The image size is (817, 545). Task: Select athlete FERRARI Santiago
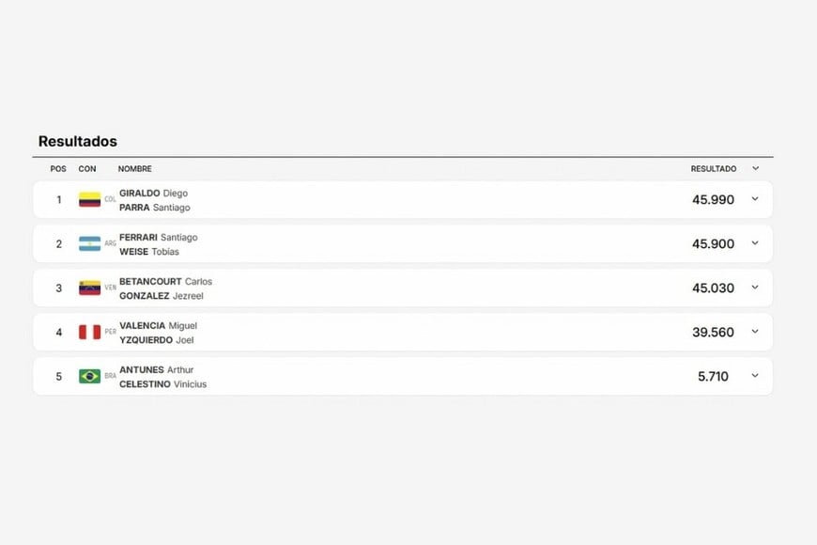159,238
